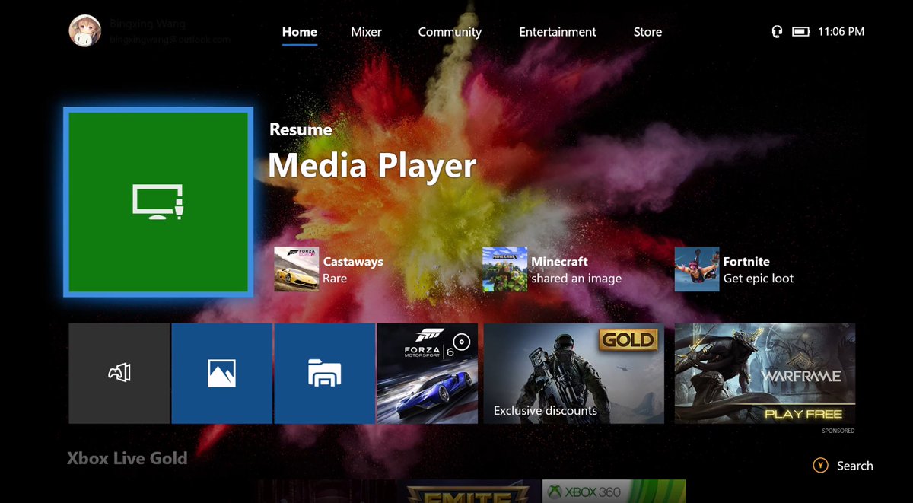
Task: Select the Bingxing Wang account name
Action: 148,24
